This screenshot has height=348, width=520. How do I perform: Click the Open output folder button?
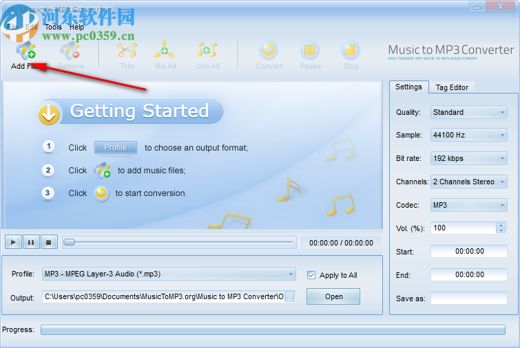click(333, 296)
